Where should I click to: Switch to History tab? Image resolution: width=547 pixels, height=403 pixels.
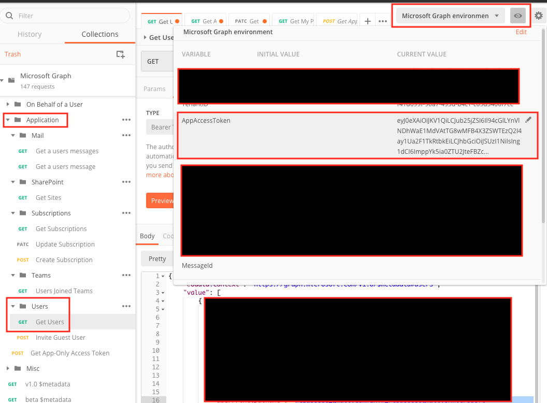pos(30,34)
